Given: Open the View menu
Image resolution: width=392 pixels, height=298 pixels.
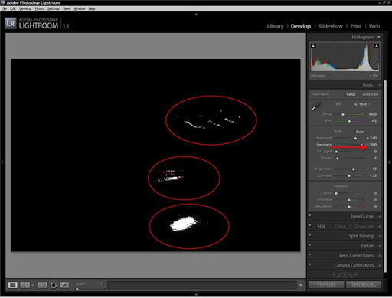Looking at the screenshot, I should [x=67, y=8].
